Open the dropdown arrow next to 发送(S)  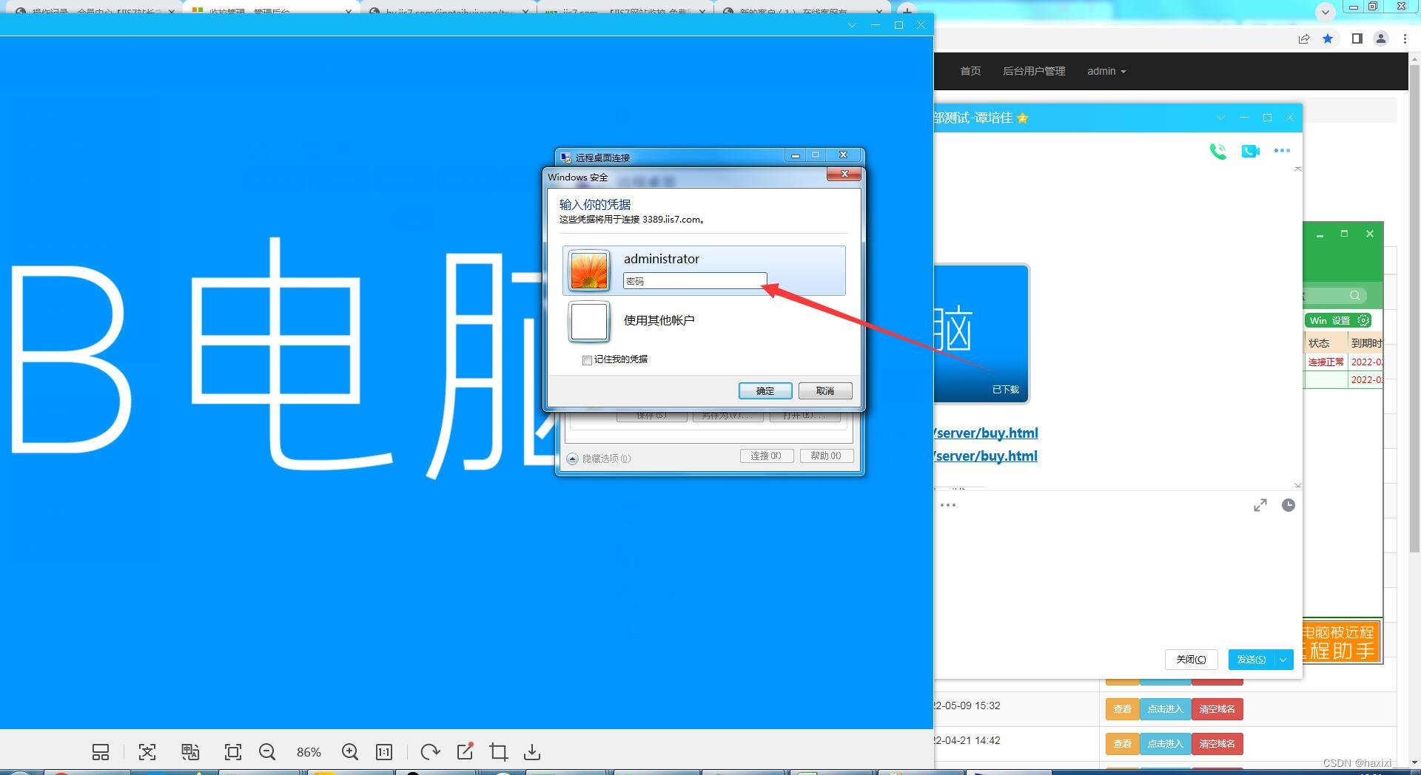(x=1284, y=660)
